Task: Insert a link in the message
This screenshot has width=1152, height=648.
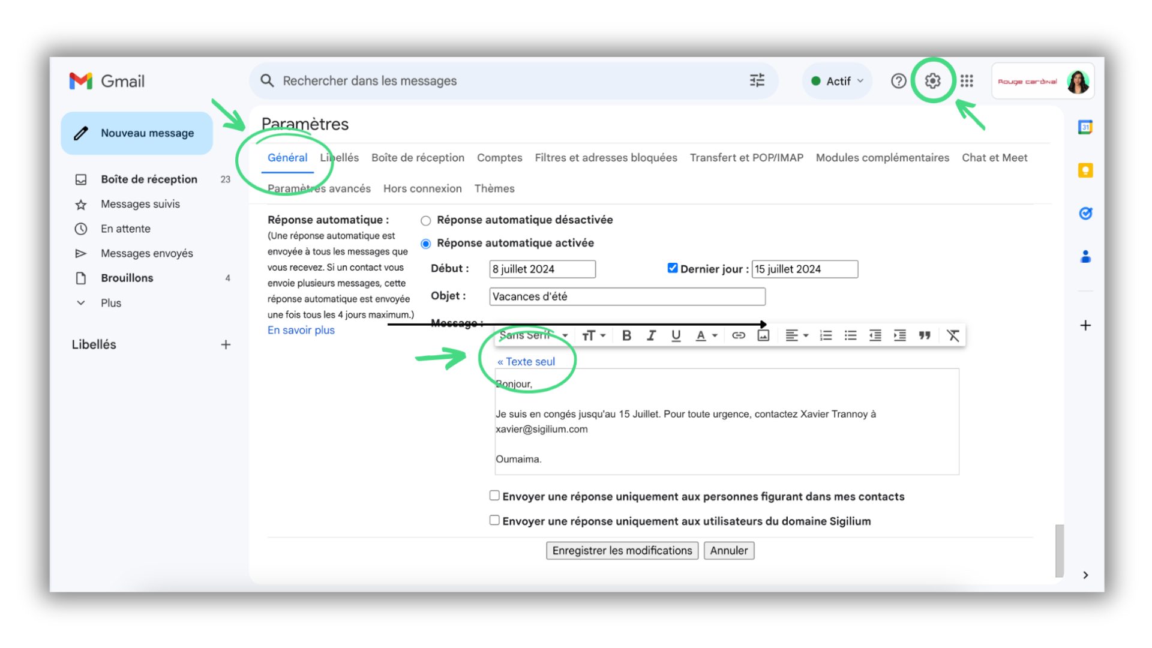Action: click(739, 335)
